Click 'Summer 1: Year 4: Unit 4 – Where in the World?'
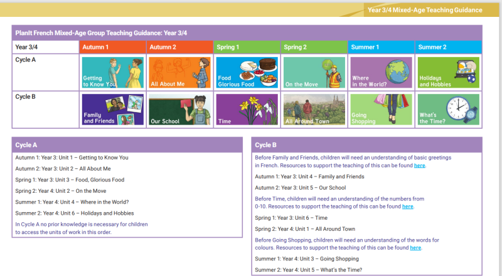Viewport: 502px width, 276px height. click(x=72, y=202)
